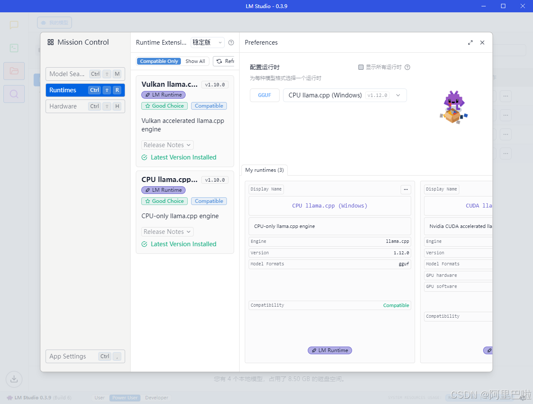Open three-dots menu on CPU llama.cpp runtime card
Image resolution: width=533 pixels, height=404 pixels.
tap(406, 189)
